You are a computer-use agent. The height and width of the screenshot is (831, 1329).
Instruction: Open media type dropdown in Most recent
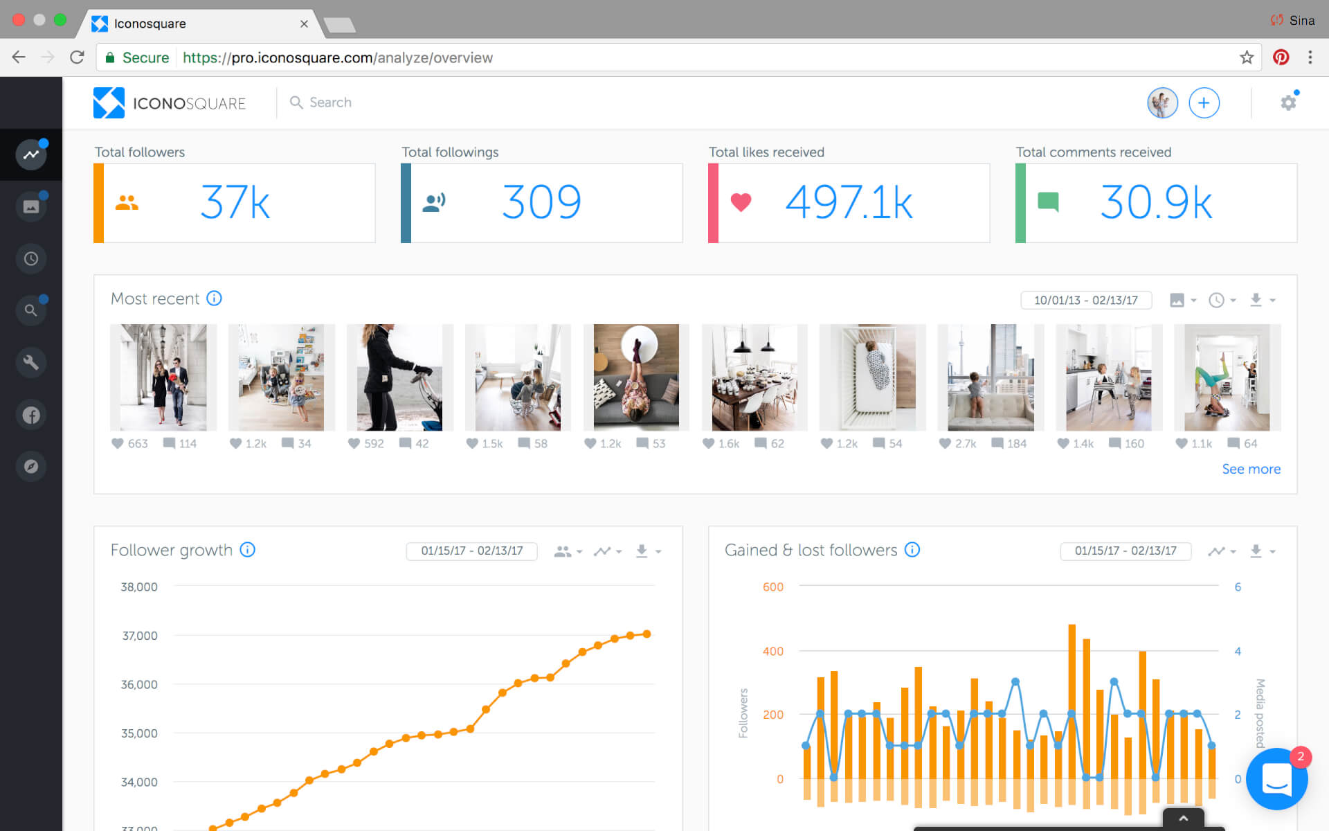[1182, 300]
